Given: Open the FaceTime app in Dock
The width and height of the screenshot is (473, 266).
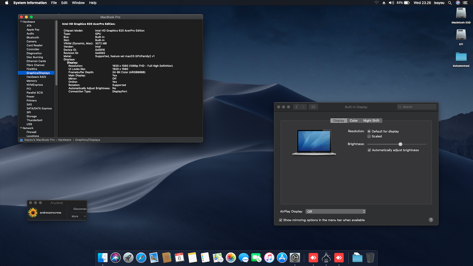Looking at the screenshot, I should (x=256, y=257).
